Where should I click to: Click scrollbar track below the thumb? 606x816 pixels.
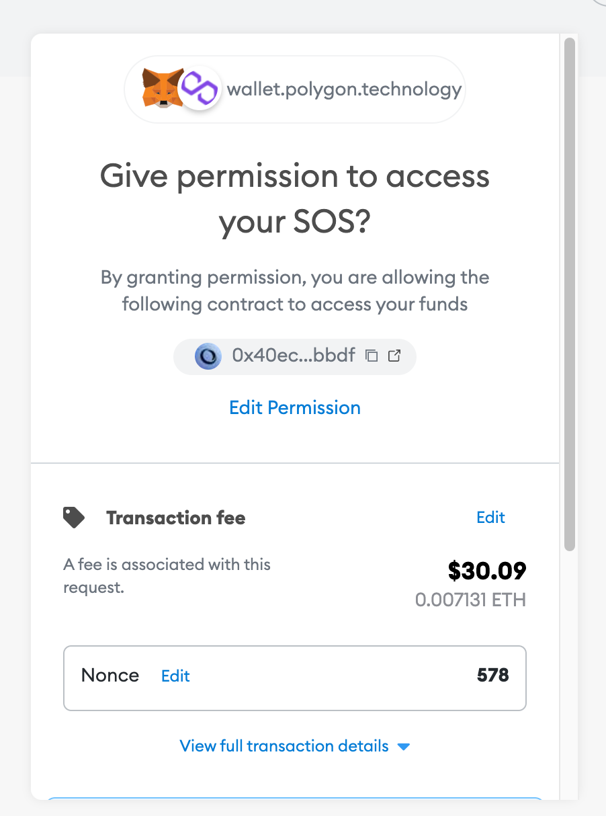click(570, 672)
